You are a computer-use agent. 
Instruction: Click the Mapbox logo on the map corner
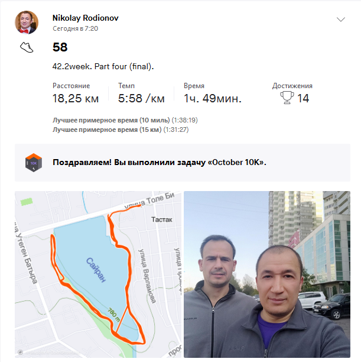tap(20, 353)
